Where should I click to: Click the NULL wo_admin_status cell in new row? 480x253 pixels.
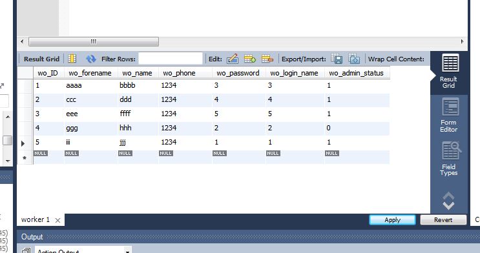pos(357,157)
